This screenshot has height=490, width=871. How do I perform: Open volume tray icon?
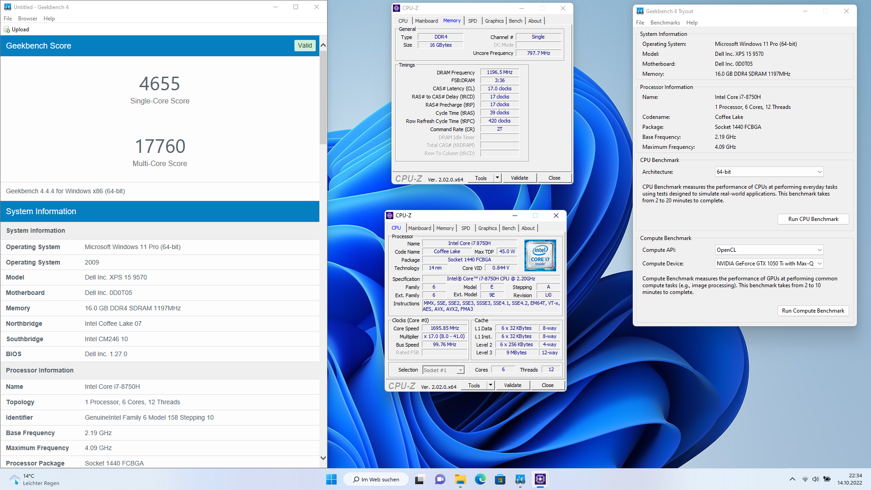point(815,479)
